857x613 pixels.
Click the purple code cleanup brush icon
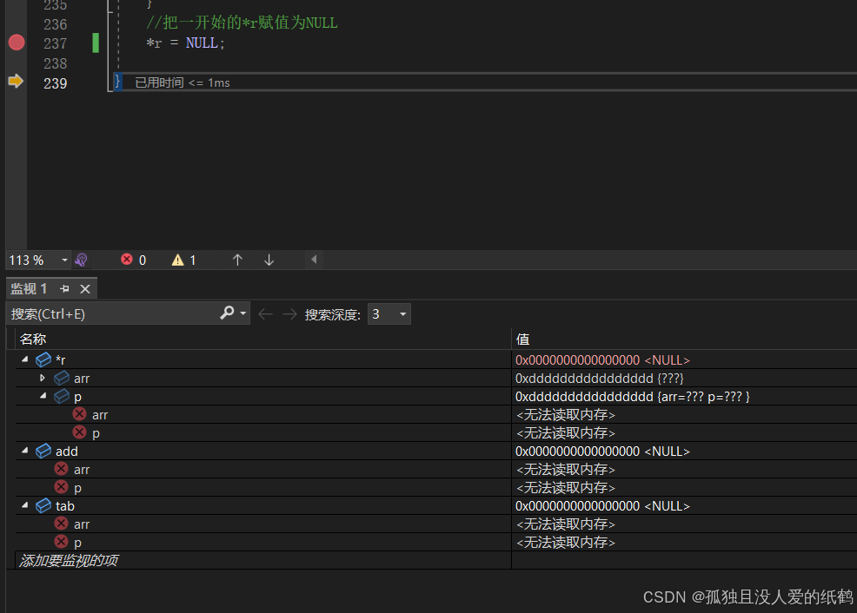pyautogui.click(x=81, y=260)
